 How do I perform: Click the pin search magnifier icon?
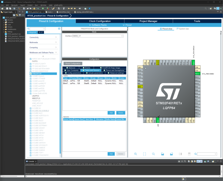196,154
